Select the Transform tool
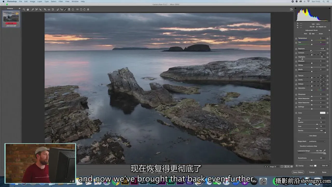The height and width of the screenshot is (187, 332). tap(53, 9)
